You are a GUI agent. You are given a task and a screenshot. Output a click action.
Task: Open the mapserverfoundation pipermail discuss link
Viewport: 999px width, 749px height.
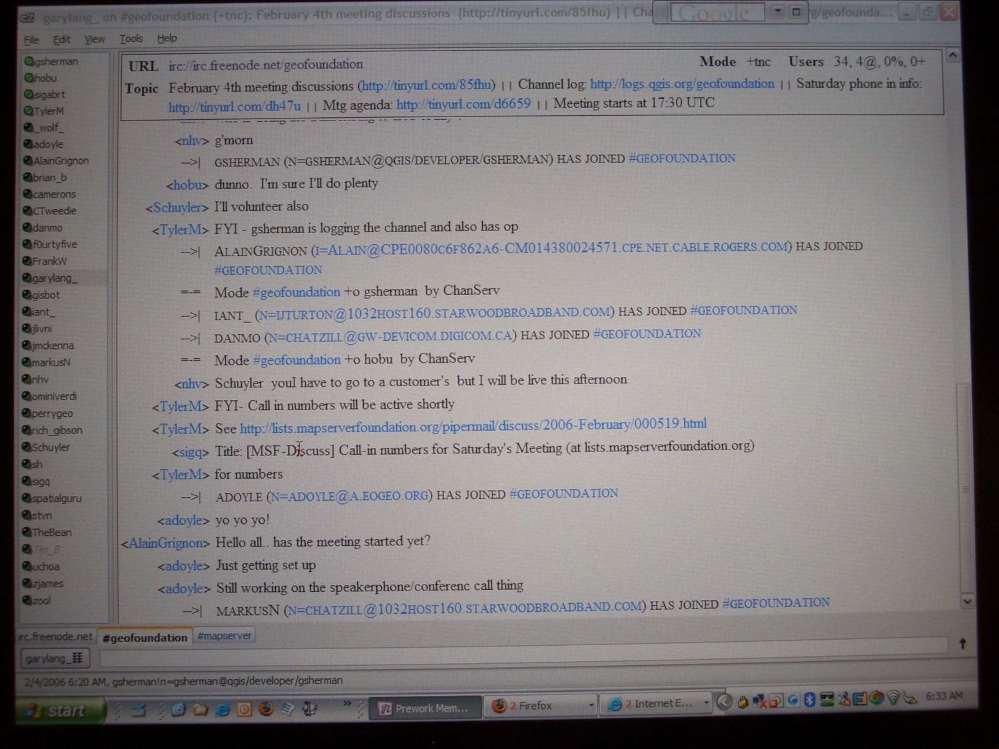[x=473, y=426]
